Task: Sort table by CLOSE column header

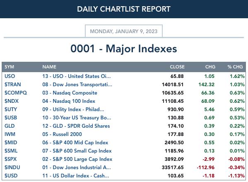Action: (x=177, y=67)
